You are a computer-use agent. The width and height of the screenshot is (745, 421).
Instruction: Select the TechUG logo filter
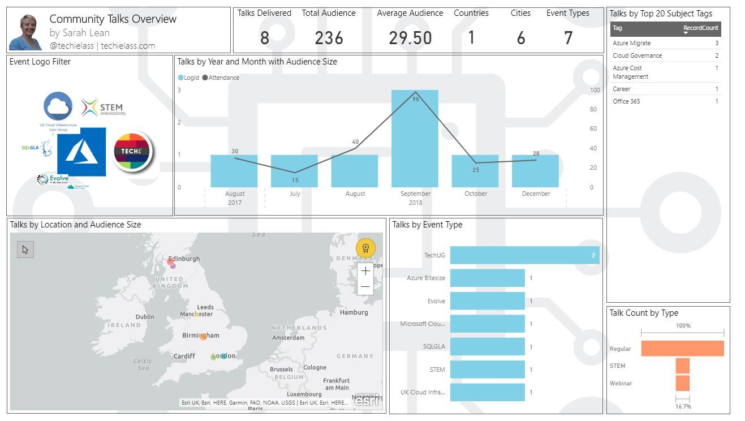tap(131, 153)
